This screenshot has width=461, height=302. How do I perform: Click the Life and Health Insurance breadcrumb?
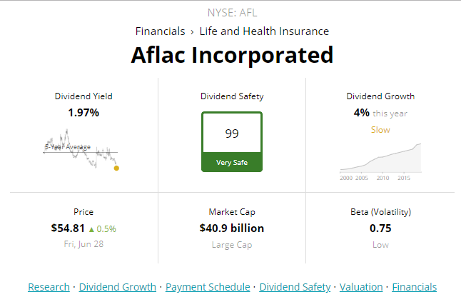point(264,31)
